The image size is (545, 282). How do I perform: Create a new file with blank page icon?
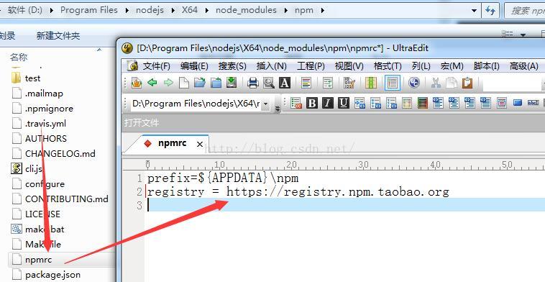pos(184,83)
